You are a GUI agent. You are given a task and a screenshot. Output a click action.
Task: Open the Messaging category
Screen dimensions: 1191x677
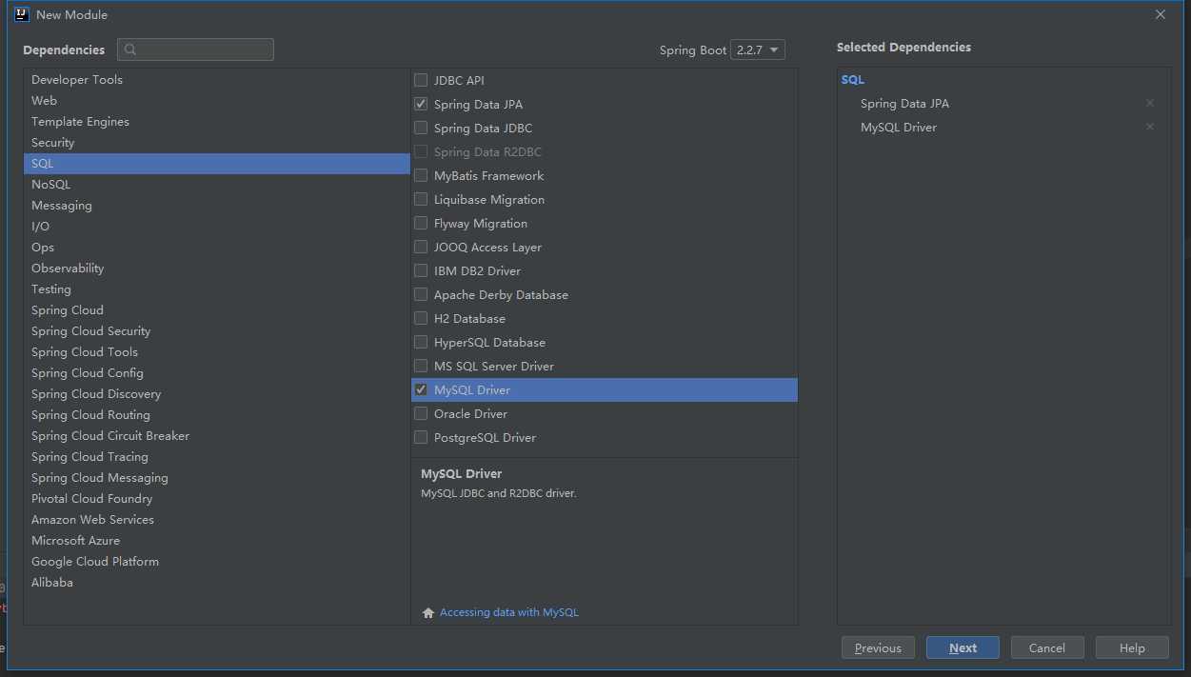(x=217, y=206)
